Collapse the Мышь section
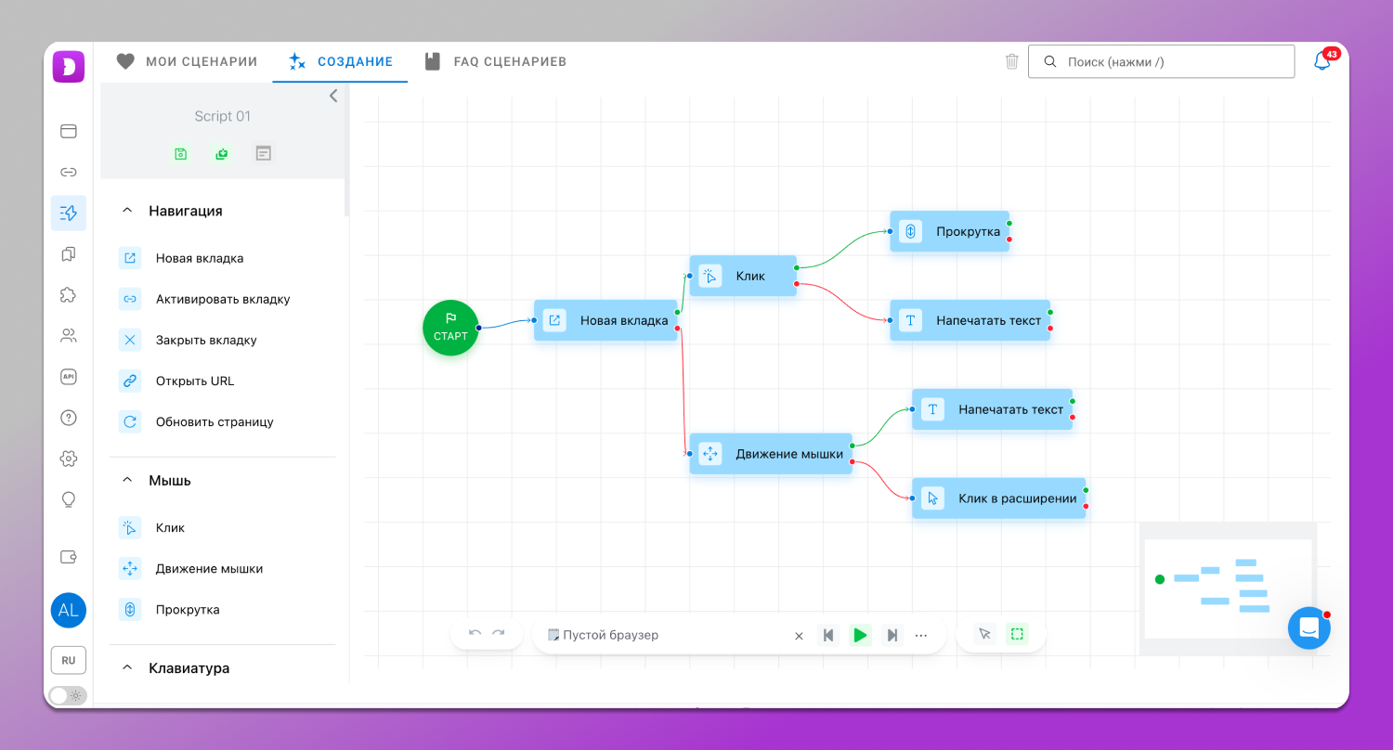Screen dimensions: 1393x750 coord(128,481)
